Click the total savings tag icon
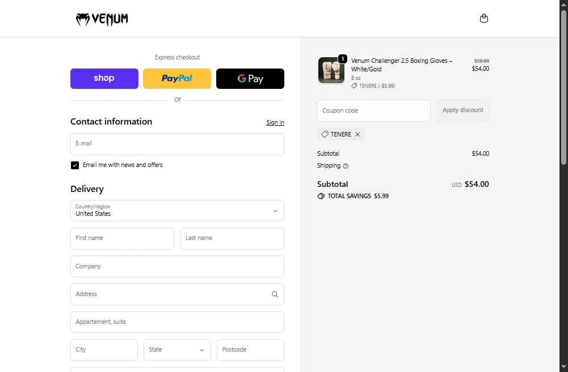The width and height of the screenshot is (568, 372). tap(321, 196)
